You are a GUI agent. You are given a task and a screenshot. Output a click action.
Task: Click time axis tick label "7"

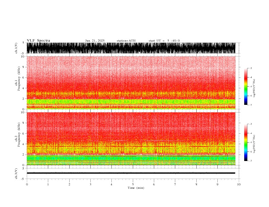tap(175, 184)
